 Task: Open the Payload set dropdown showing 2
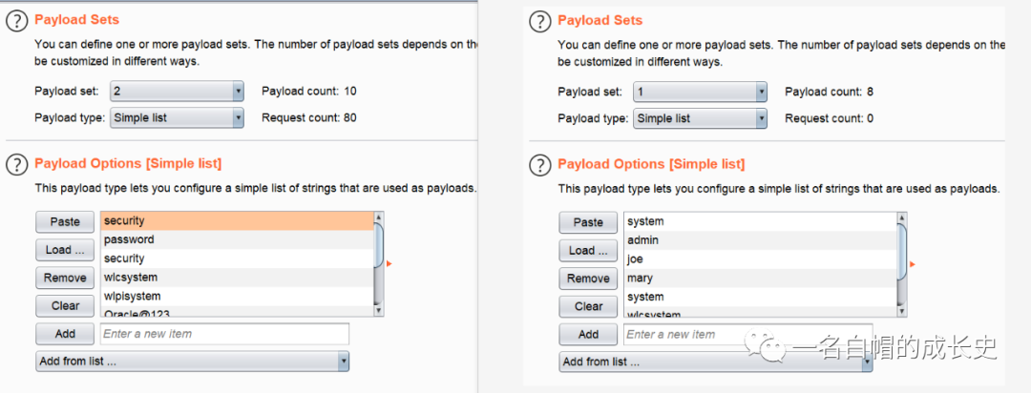pos(177,91)
